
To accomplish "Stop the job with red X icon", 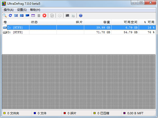I will [45, 15].
